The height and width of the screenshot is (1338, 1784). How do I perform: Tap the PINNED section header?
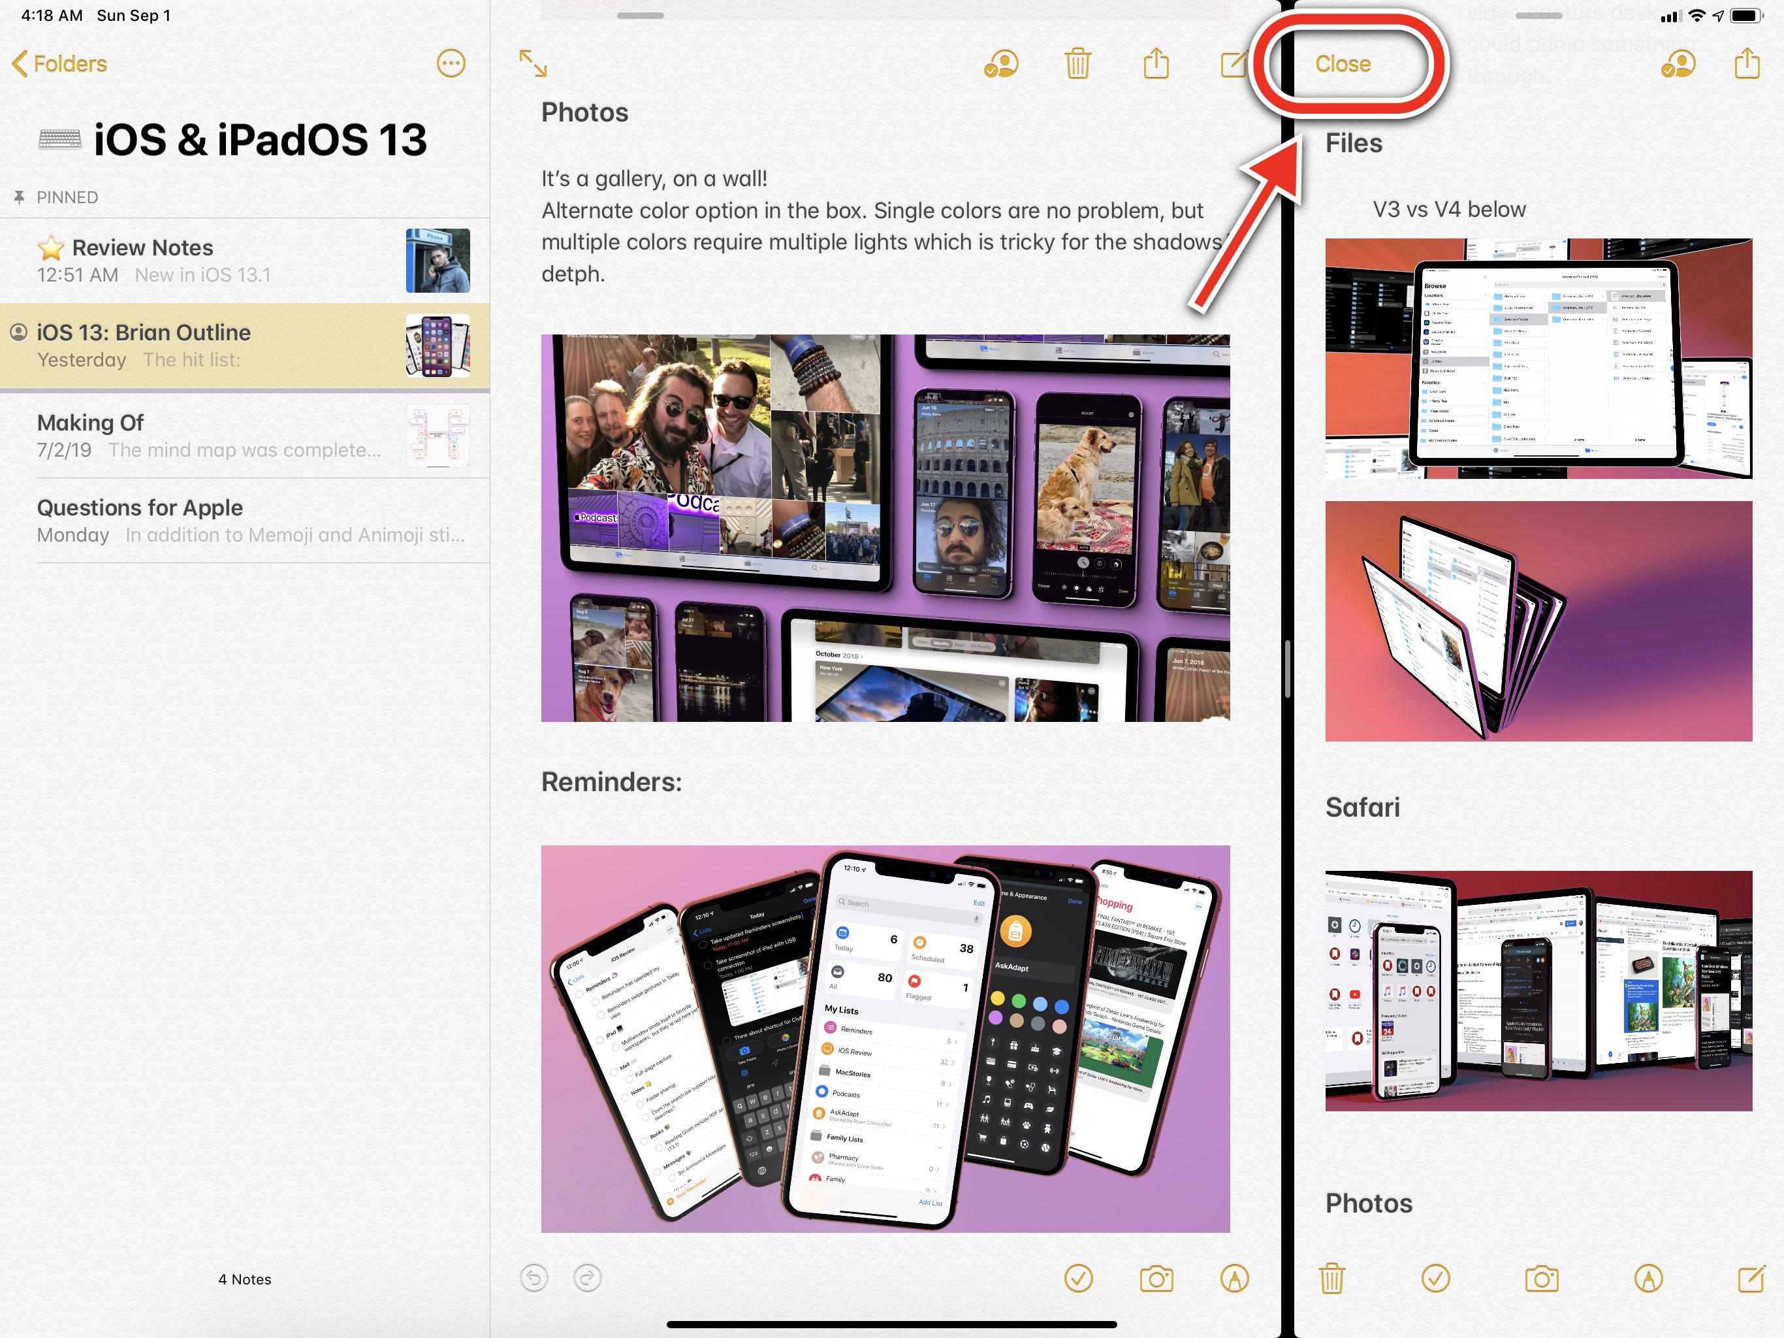(x=67, y=197)
